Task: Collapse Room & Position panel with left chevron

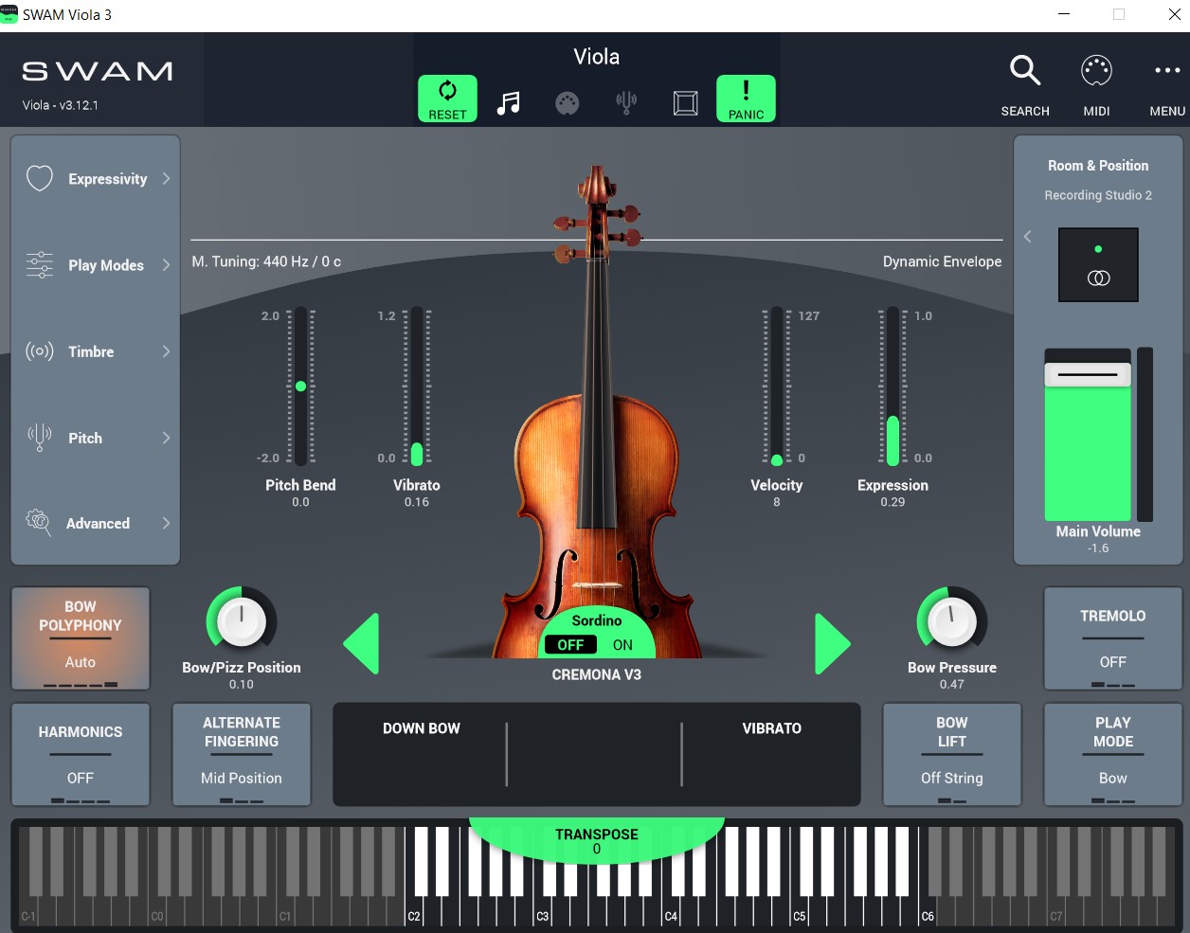Action: click(x=1028, y=237)
